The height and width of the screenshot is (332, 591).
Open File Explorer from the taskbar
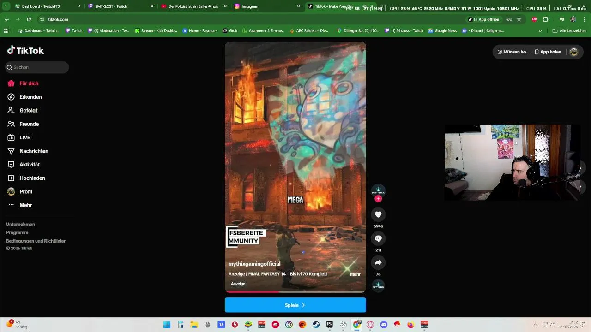[194, 325]
